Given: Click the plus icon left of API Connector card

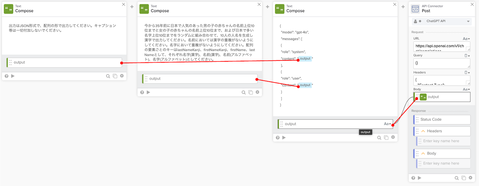Looking at the screenshot, I should [x=403, y=7].
